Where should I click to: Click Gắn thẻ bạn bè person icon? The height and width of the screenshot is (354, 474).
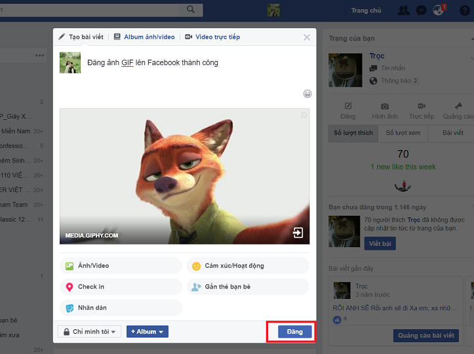196,287
